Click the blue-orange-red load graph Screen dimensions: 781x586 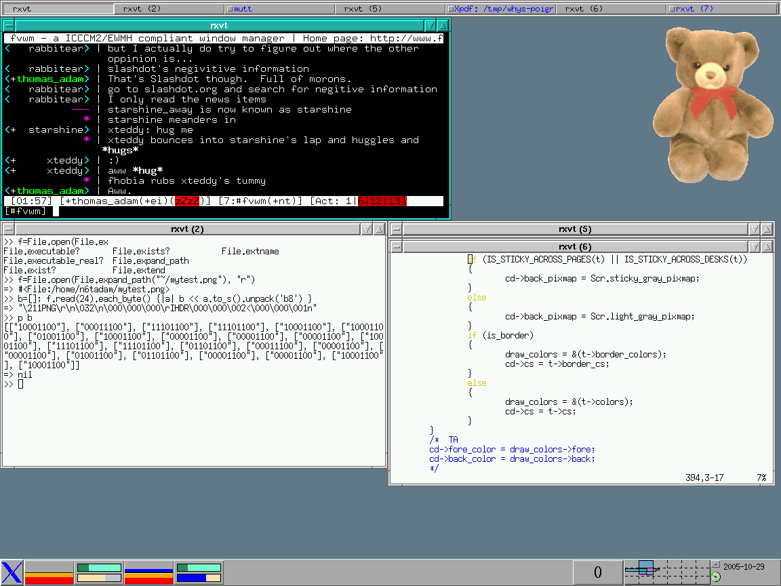(149, 572)
